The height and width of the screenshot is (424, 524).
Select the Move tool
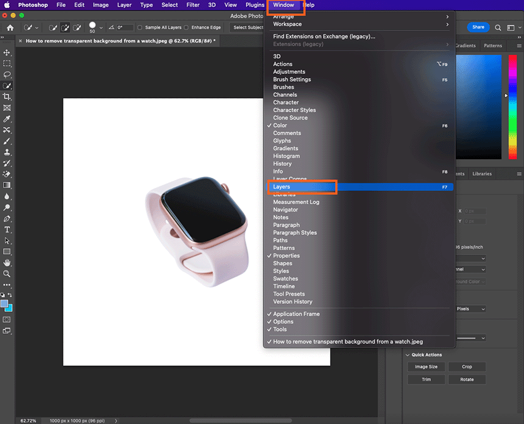pyautogui.click(x=7, y=52)
